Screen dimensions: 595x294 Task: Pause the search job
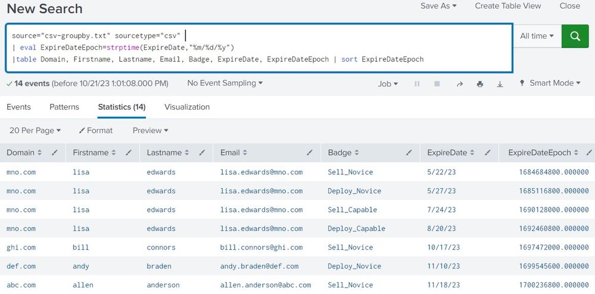click(x=417, y=84)
